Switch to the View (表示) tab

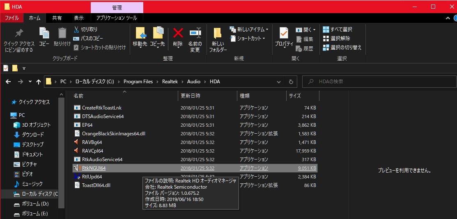[79, 18]
